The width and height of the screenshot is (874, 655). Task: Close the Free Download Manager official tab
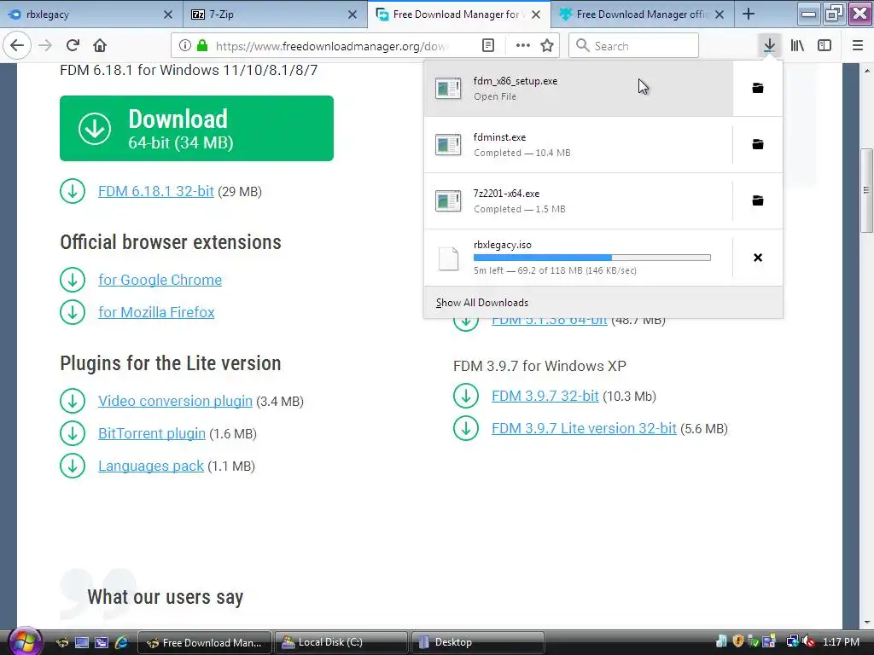tap(720, 14)
